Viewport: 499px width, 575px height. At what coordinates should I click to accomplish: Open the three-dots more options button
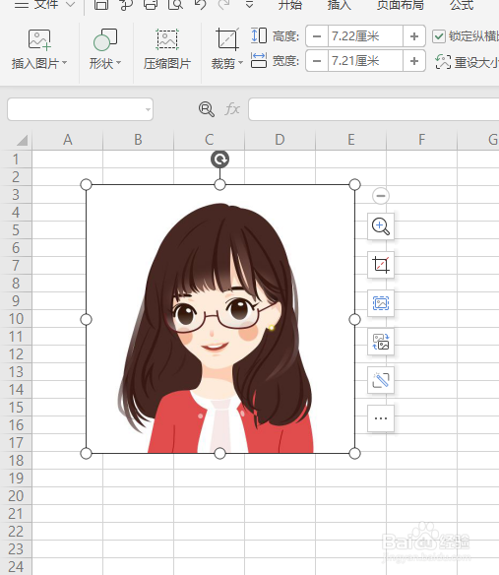coord(381,418)
